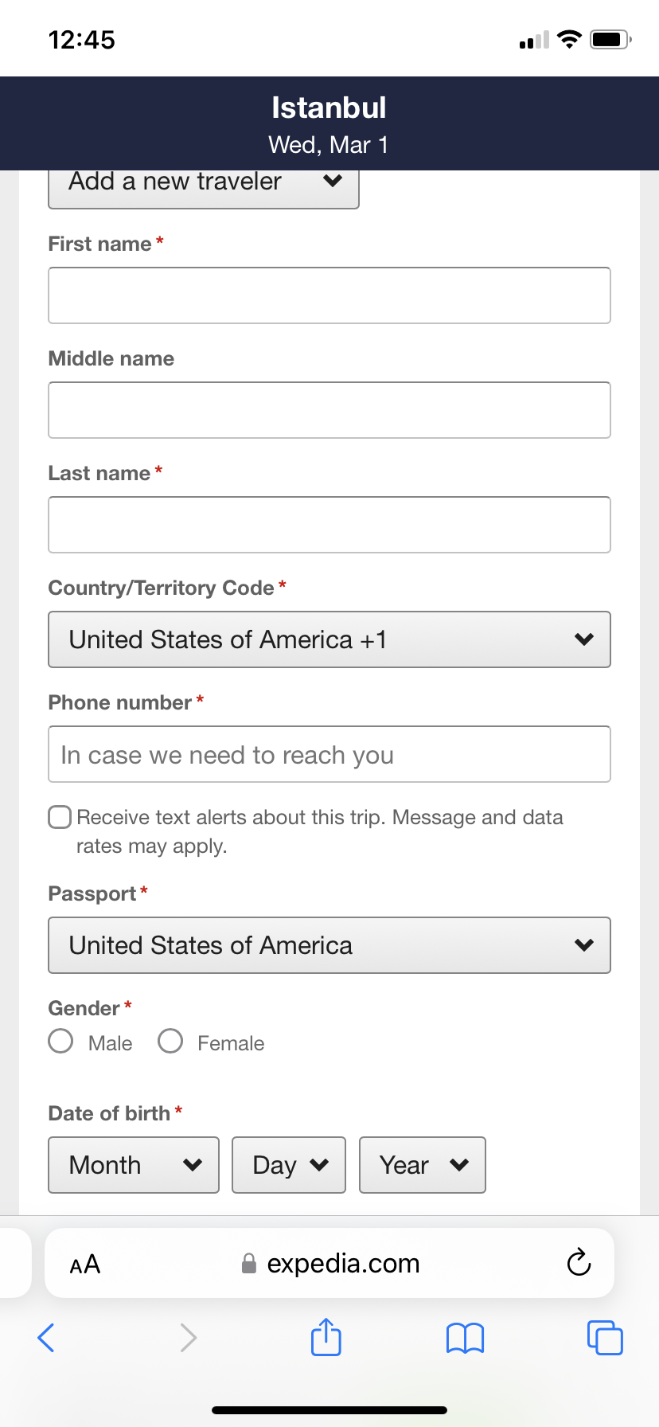This screenshot has width=659, height=1427.
Task: Tap the expedia.com address bar
Action: coord(329,1263)
